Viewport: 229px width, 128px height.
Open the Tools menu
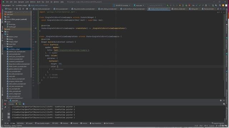[x=47, y=2]
